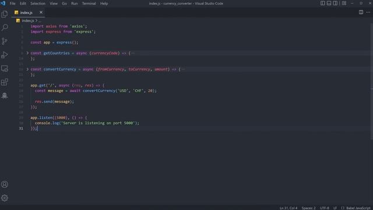Click the convertCurrency declaration name
This screenshot has width=373, height=210.
[x=59, y=69]
